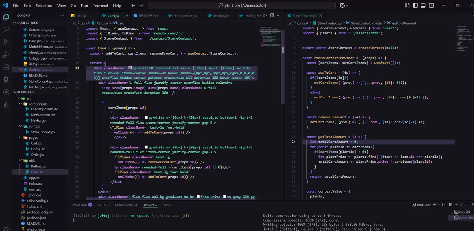
Task: Open the new terminal profile dropdown arrow
Action: [x=438, y=204]
